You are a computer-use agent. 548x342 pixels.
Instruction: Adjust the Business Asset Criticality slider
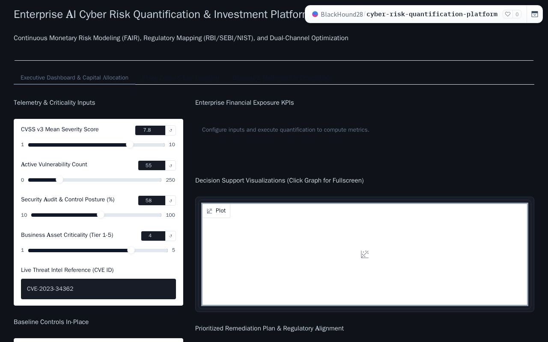tap(98, 251)
